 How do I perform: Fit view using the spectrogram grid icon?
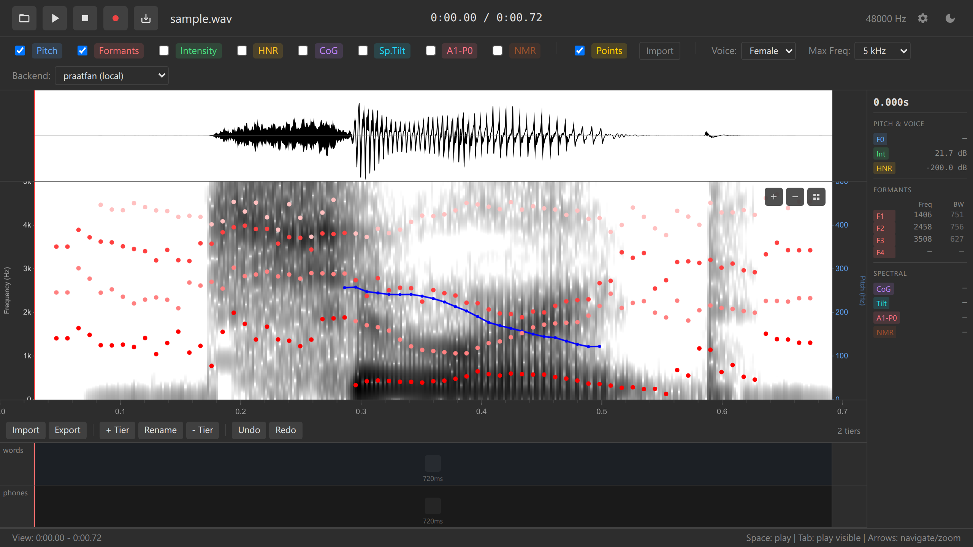(816, 197)
